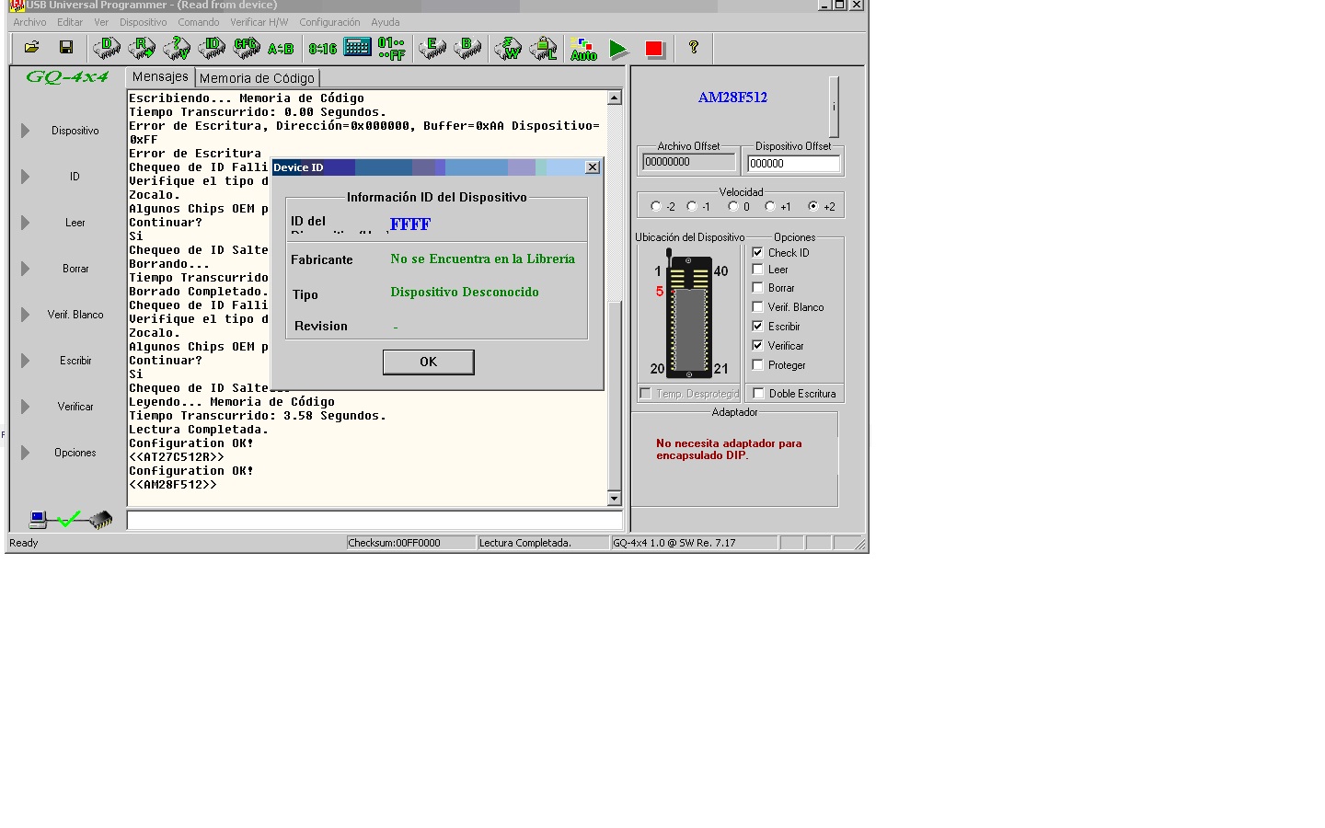Click the question mark help icon
The width and height of the screenshot is (1325, 828).
pyautogui.click(x=694, y=48)
